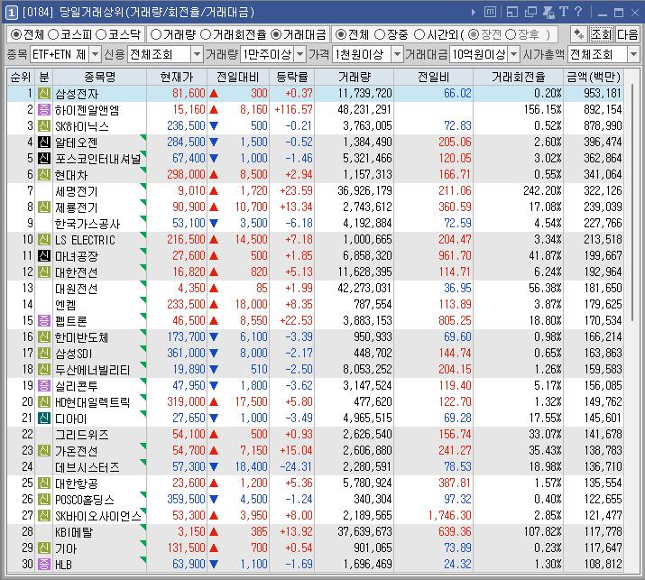Image resolution: width=645 pixels, height=580 pixels.
Task: Click the black 신 badge for 알테오젠
Action: [x=44, y=142]
